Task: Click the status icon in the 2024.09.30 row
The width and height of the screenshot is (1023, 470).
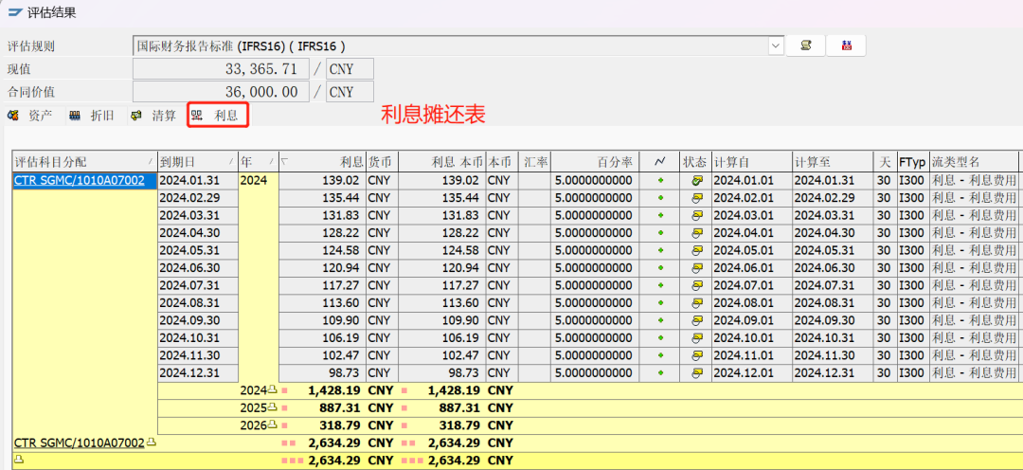Action: [x=697, y=320]
